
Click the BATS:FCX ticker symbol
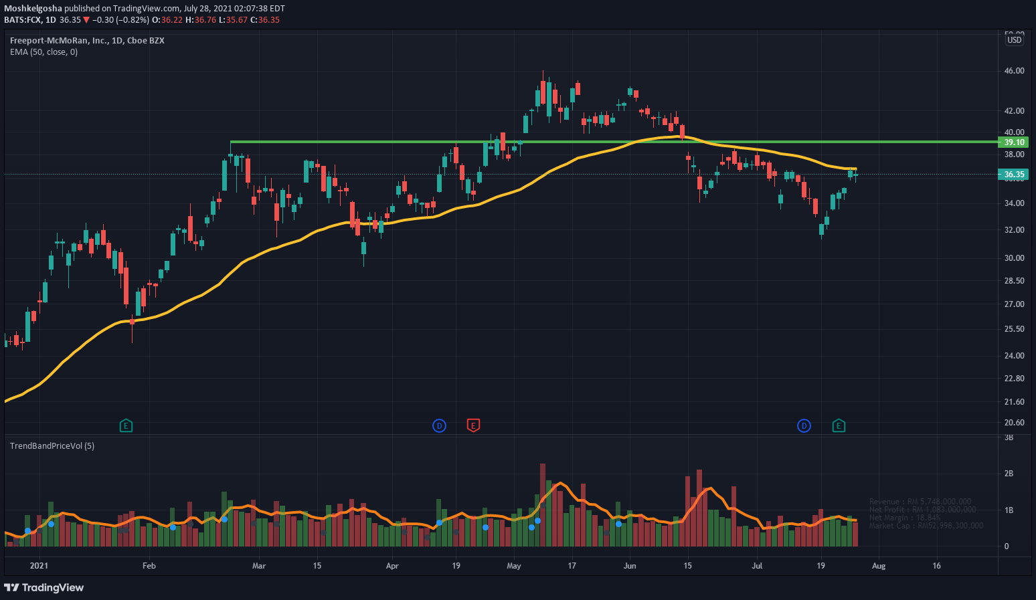(23, 19)
